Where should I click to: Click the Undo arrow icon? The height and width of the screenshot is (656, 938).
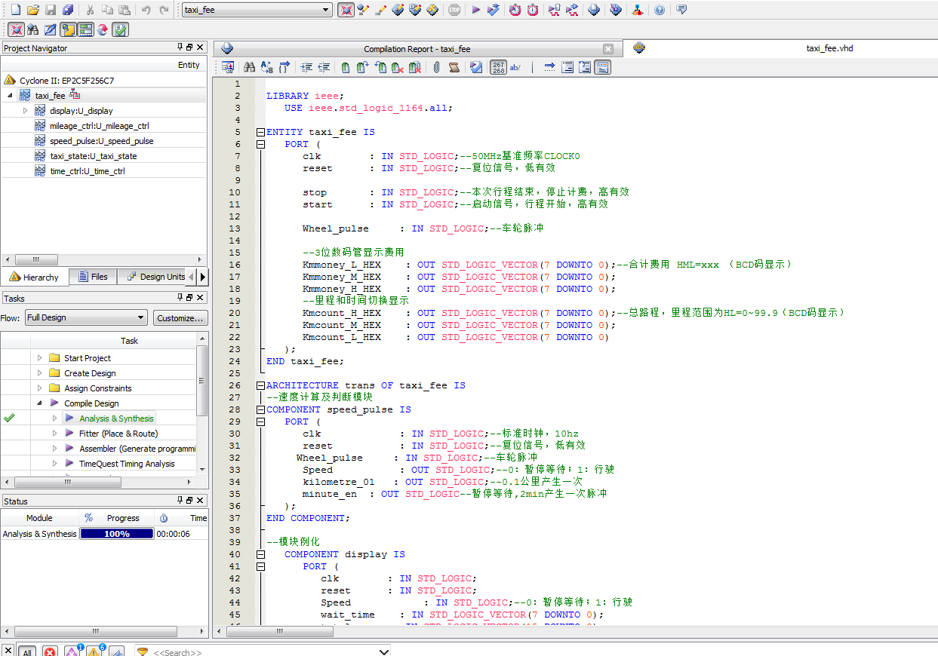coord(146,10)
